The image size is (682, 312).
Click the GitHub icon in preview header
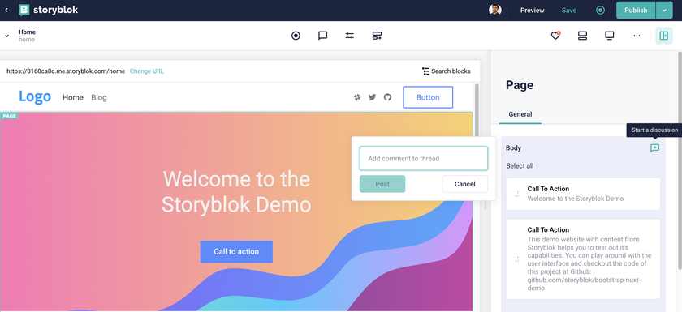[387, 97]
